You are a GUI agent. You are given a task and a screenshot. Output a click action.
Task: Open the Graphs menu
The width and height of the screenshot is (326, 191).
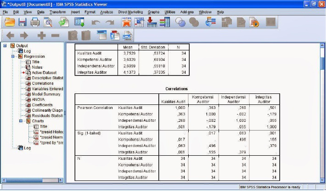click(153, 11)
